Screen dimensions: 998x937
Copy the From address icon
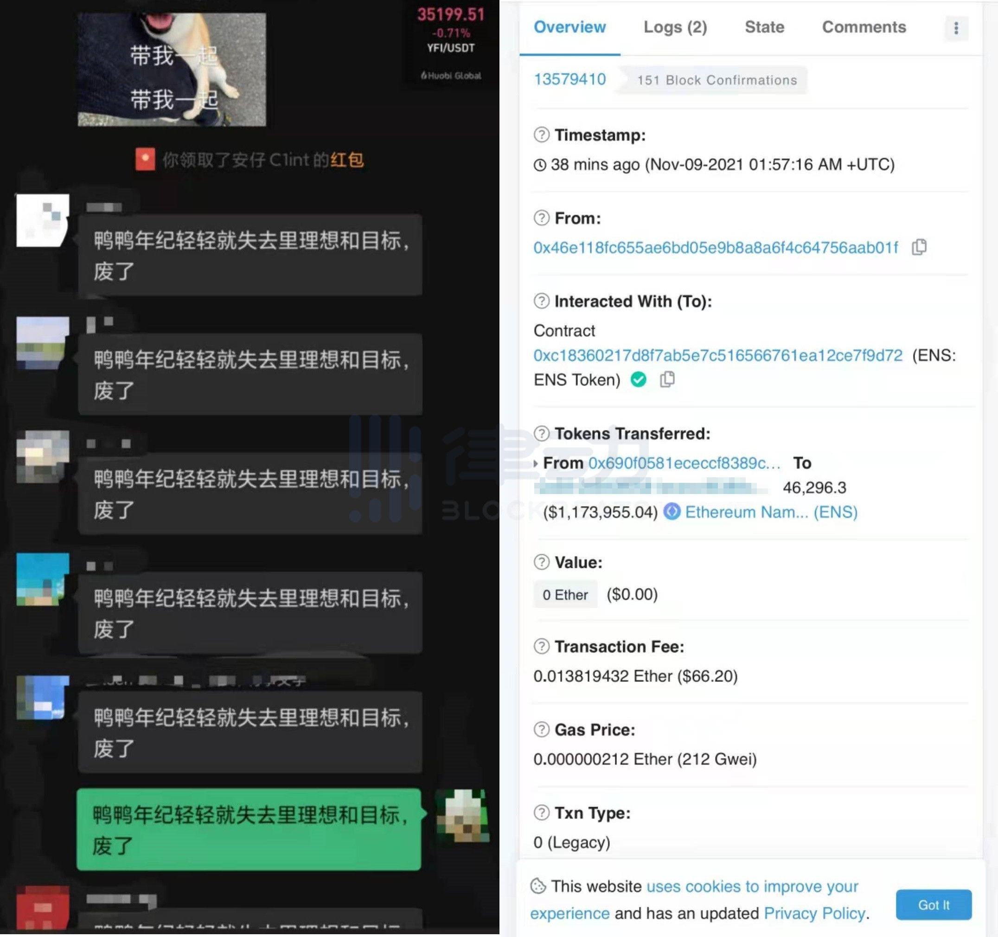tap(950, 247)
